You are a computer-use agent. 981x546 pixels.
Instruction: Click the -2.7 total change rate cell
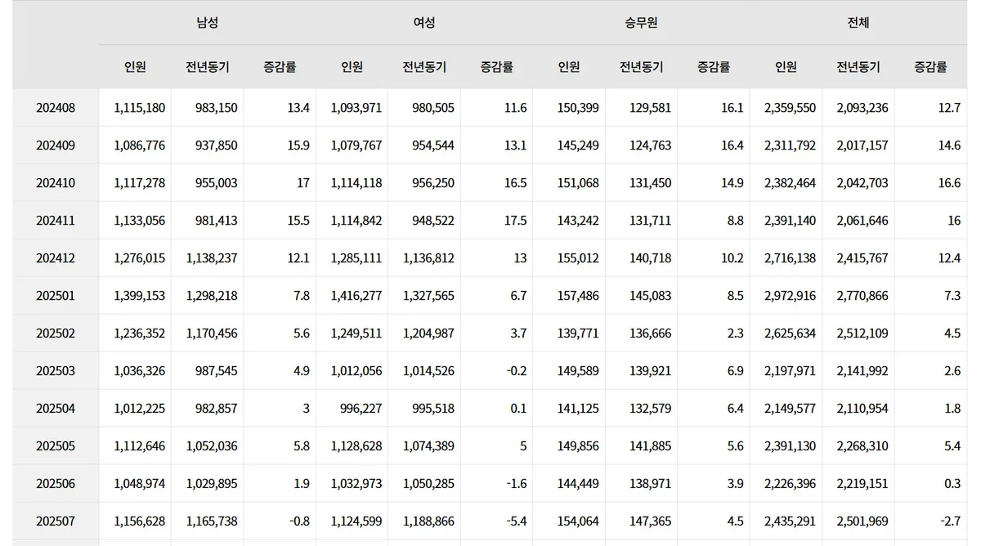pos(951,521)
